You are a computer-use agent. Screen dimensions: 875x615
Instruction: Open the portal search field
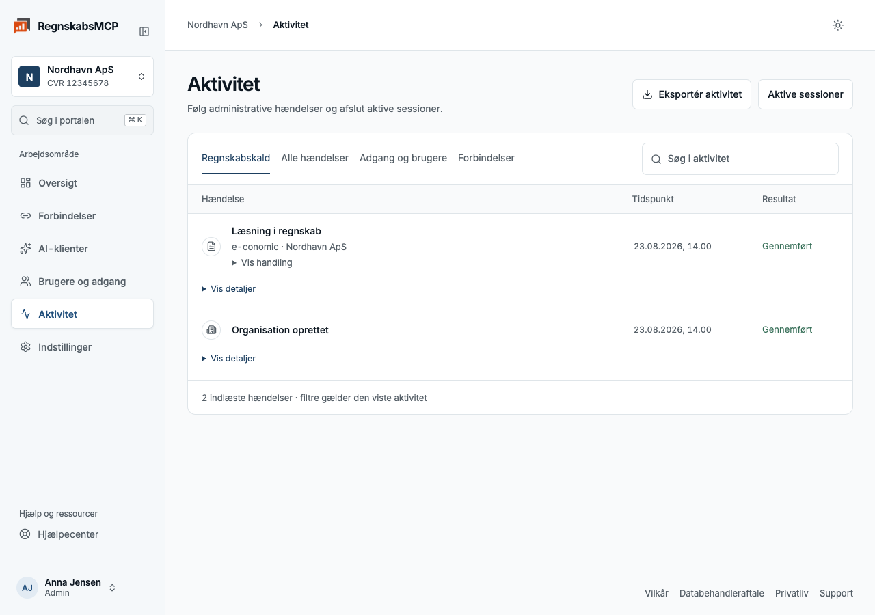pos(82,120)
